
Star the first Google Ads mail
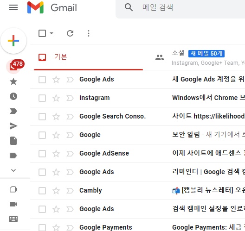tap(56, 80)
